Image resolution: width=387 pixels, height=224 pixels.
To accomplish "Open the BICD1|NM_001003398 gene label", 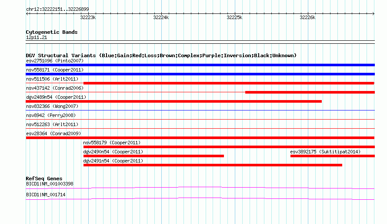I will [x=50, y=184].
